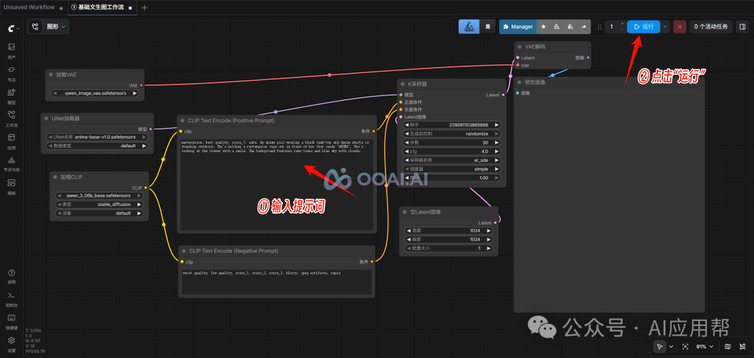The width and height of the screenshot is (754, 358).
Task: Open 设置 settings gear
Action: (x=11, y=343)
